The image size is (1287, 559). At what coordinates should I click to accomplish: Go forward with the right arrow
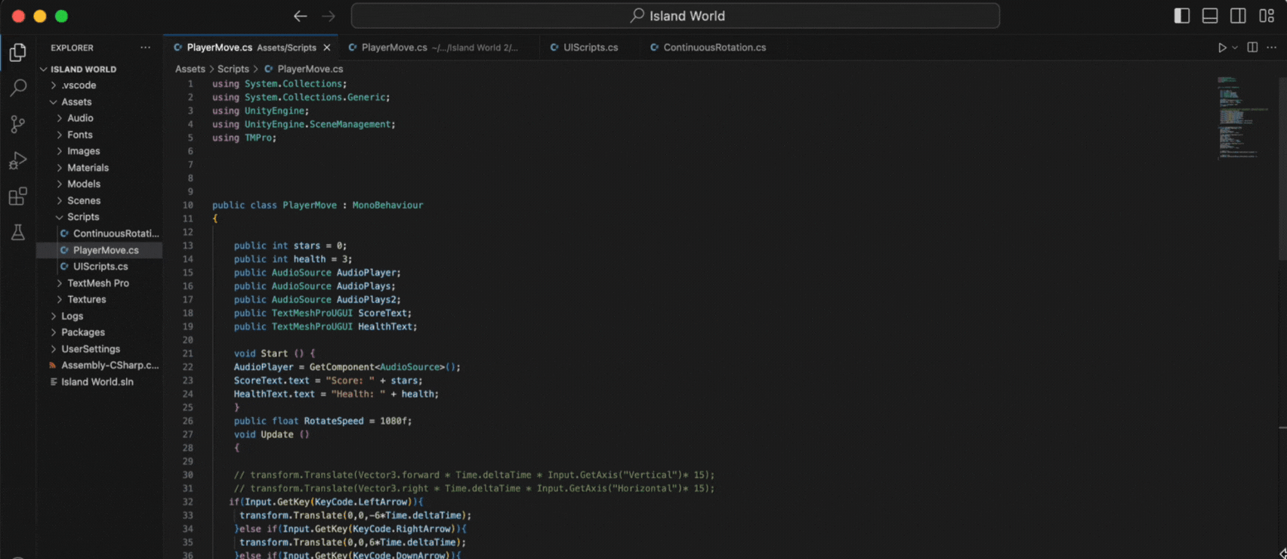(329, 16)
